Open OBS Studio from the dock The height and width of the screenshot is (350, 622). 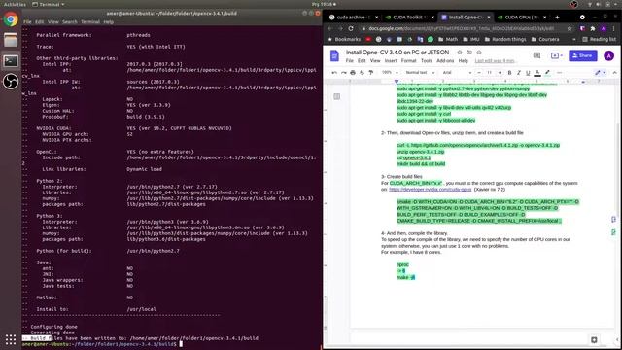click(11, 82)
